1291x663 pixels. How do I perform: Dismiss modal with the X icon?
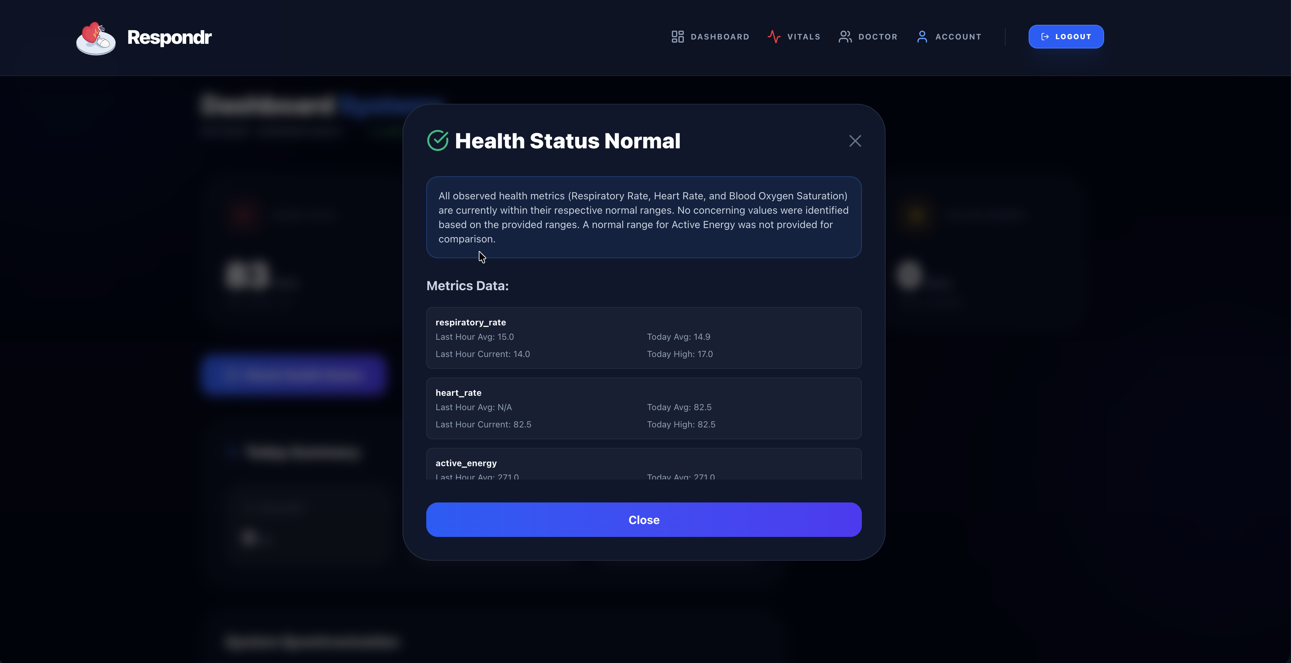point(855,141)
